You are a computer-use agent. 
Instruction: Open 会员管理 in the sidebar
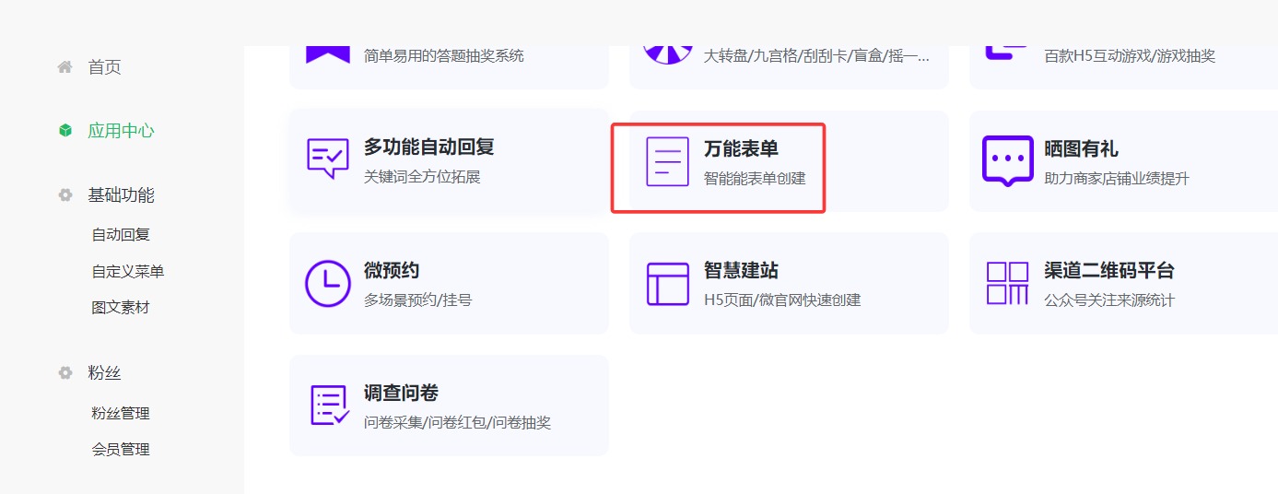point(121,450)
